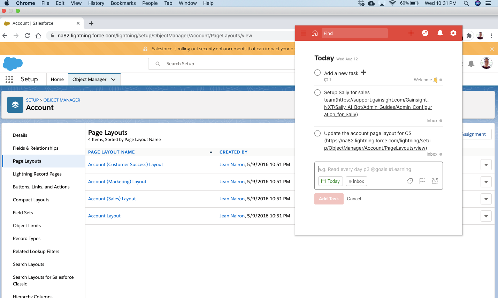This screenshot has height=298, width=498.
Task: Cancel the new task editor
Action: click(354, 199)
